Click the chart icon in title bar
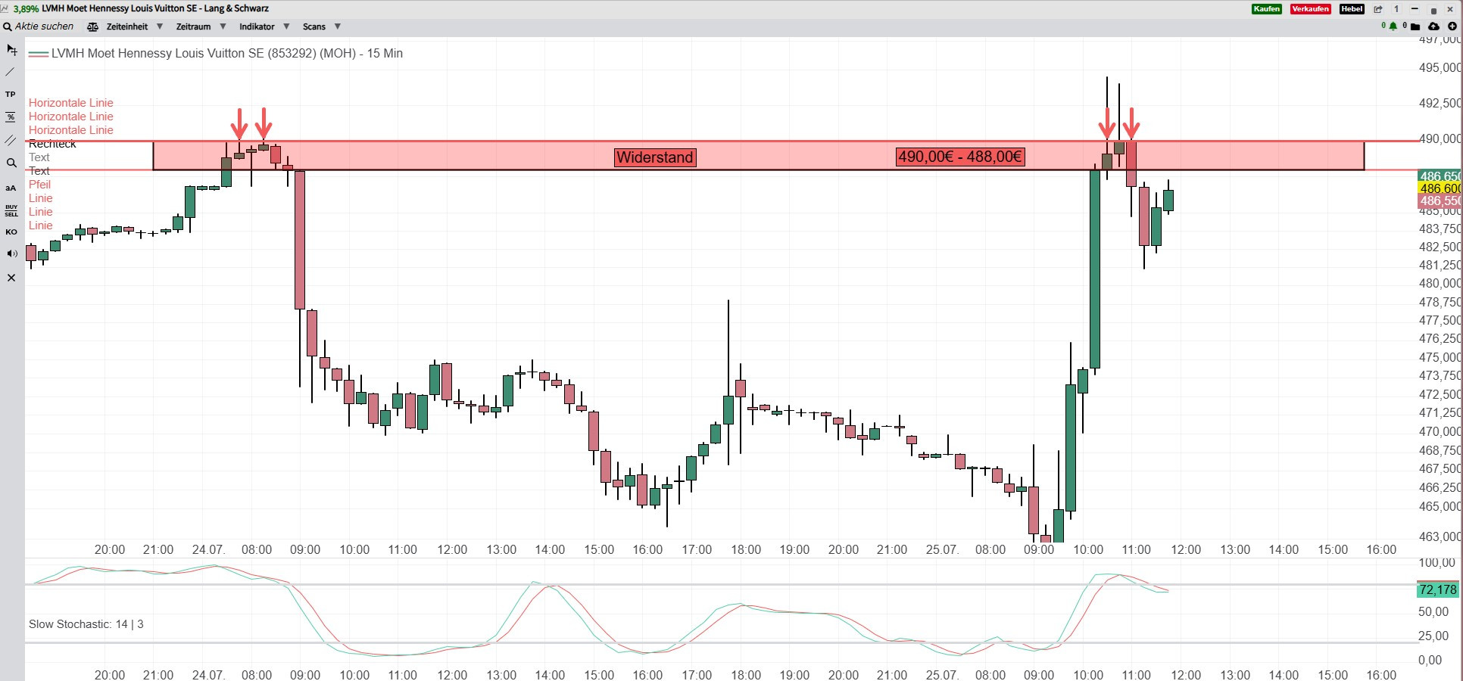 tap(5, 8)
